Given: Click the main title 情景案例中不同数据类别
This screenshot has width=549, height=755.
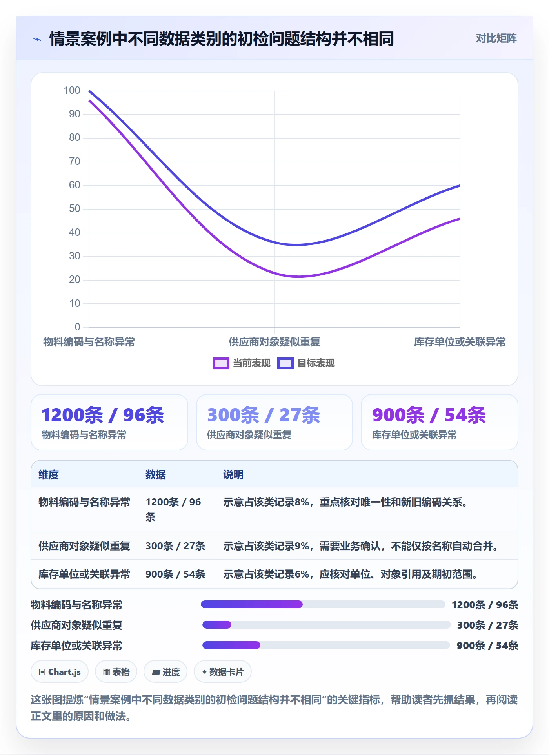Looking at the screenshot, I should click(x=222, y=39).
